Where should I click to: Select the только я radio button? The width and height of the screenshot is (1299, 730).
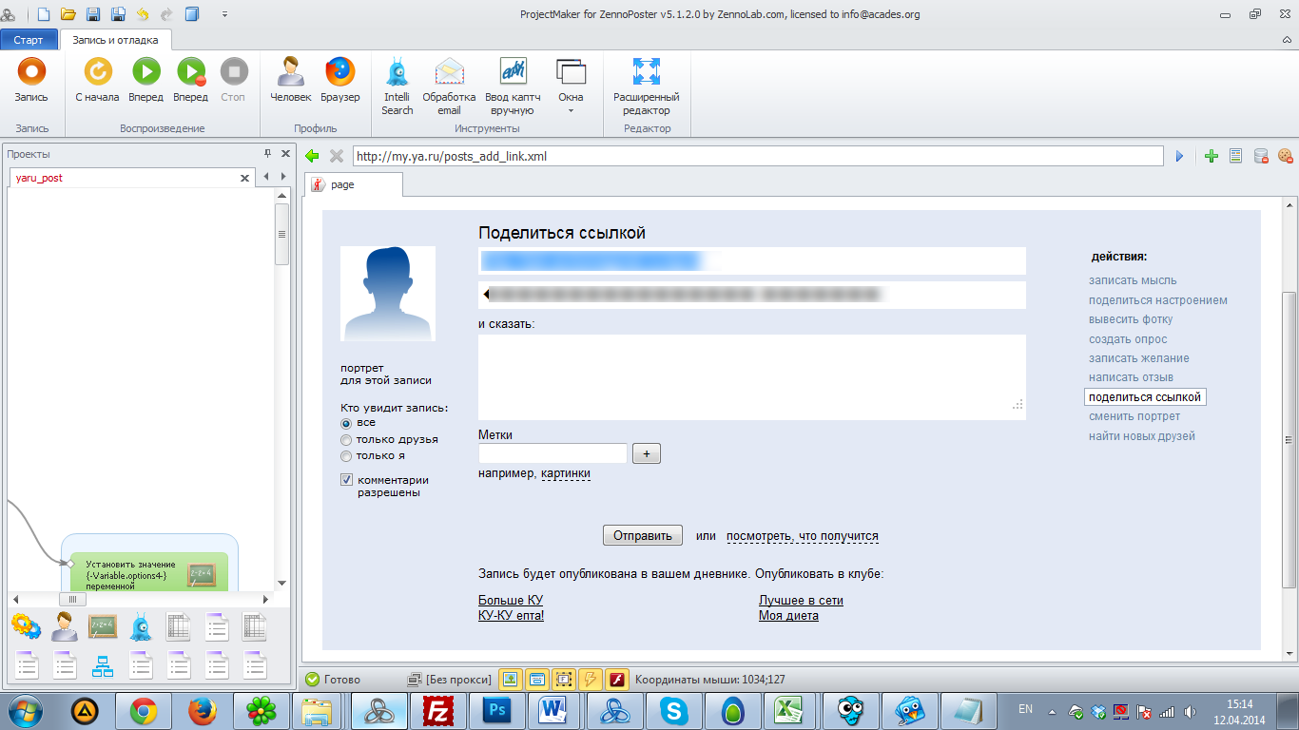[x=346, y=456]
